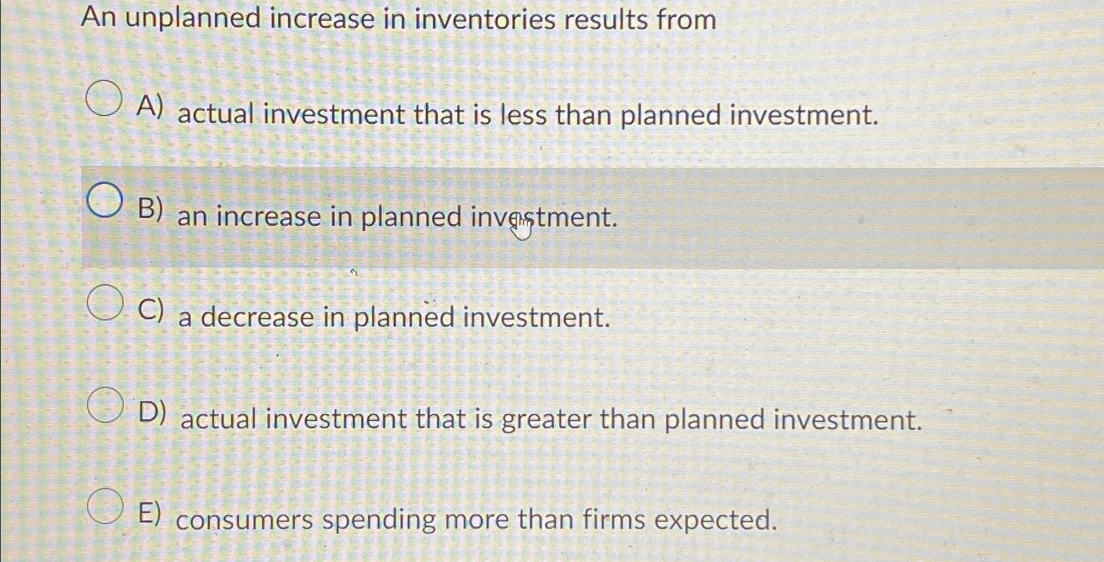Select radio button for option C
The height and width of the screenshot is (562, 1104).
coord(106,302)
